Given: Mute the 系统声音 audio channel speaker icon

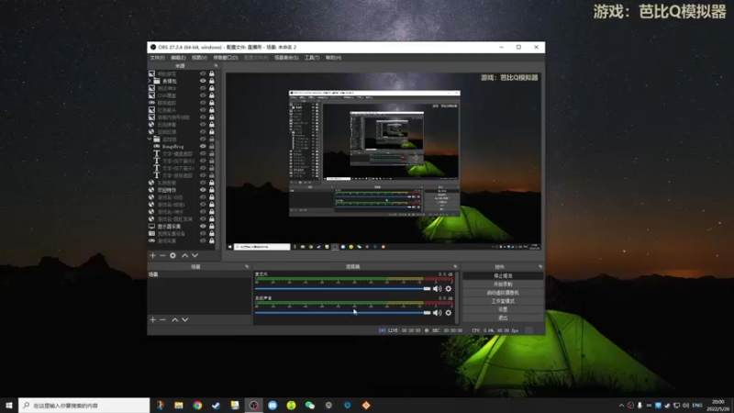Looking at the screenshot, I should click(437, 312).
